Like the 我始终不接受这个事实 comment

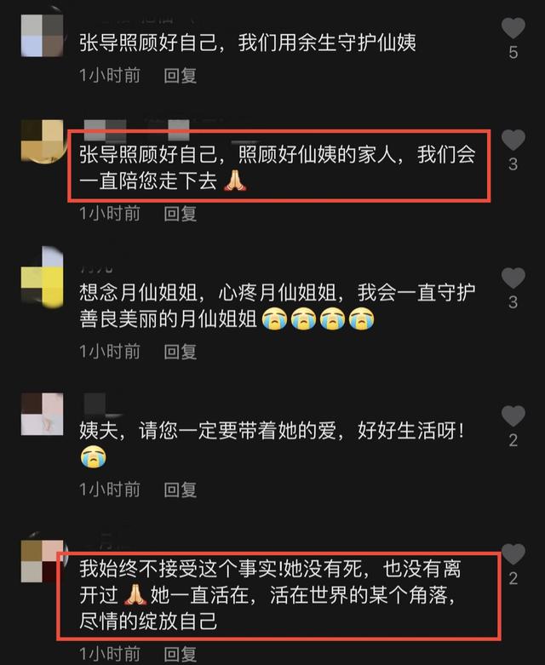pyautogui.click(x=513, y=554)
